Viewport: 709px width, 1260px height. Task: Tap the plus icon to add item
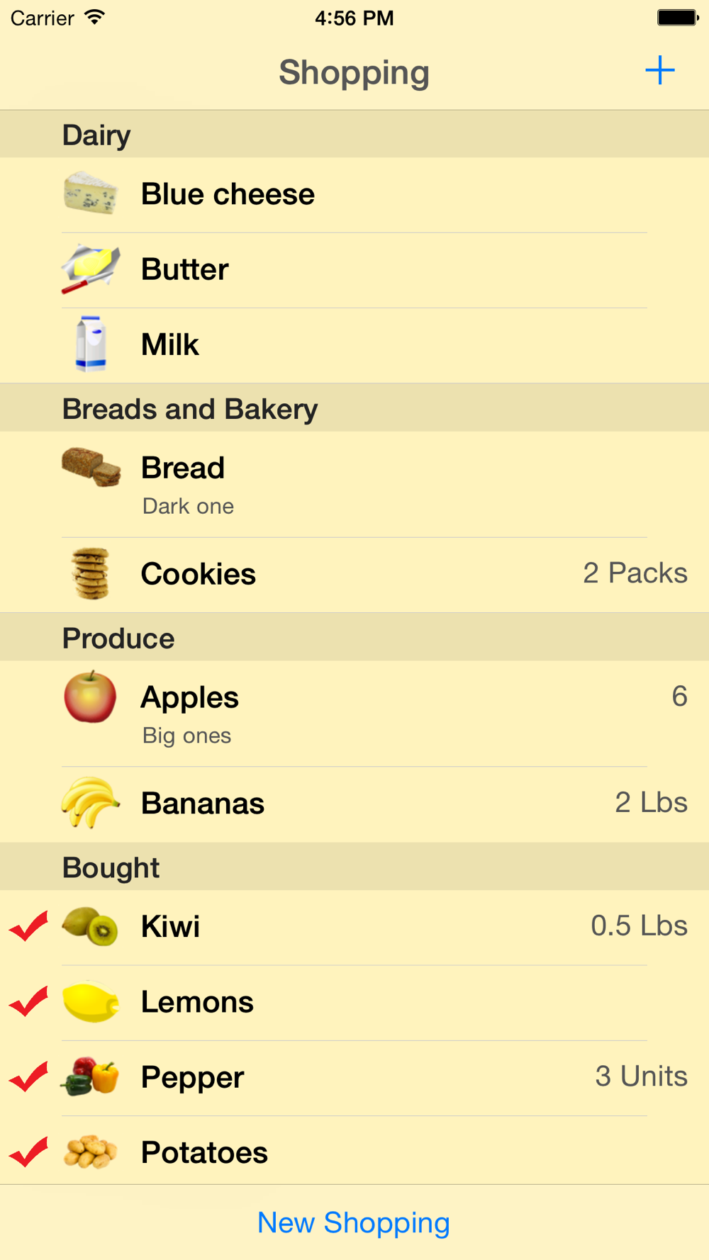(x=659, y=71)
